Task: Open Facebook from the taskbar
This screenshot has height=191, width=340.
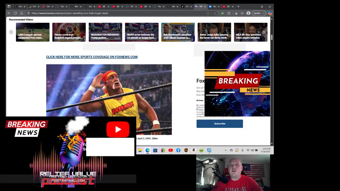Action: (178, 150)
